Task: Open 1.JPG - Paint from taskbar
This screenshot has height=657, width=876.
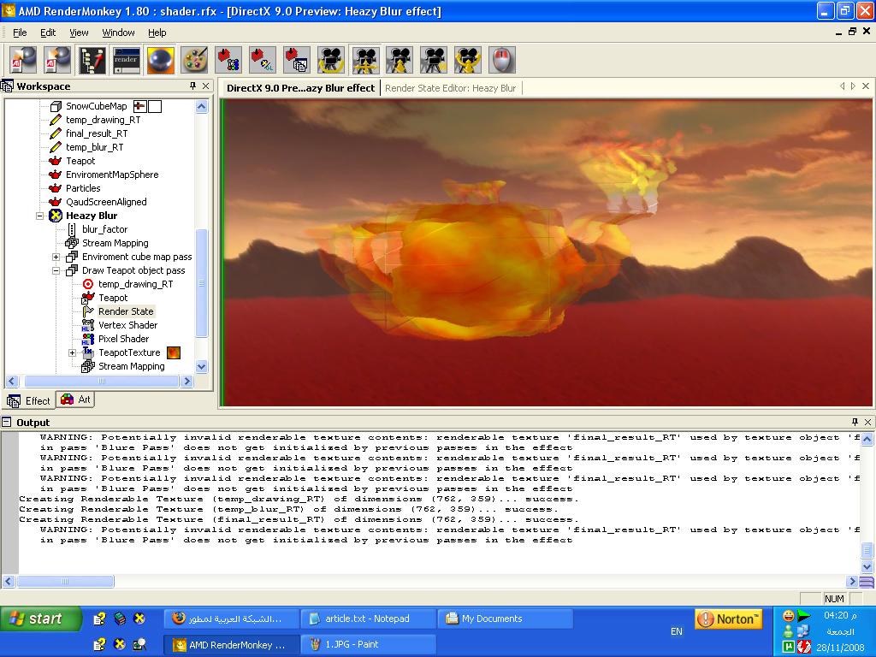Action: point(367,644)
